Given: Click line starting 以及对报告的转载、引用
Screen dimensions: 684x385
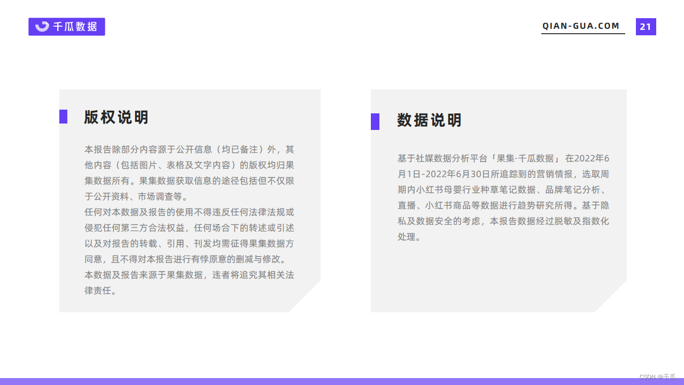Looking at the screenshot, I should tap(189, 244).
